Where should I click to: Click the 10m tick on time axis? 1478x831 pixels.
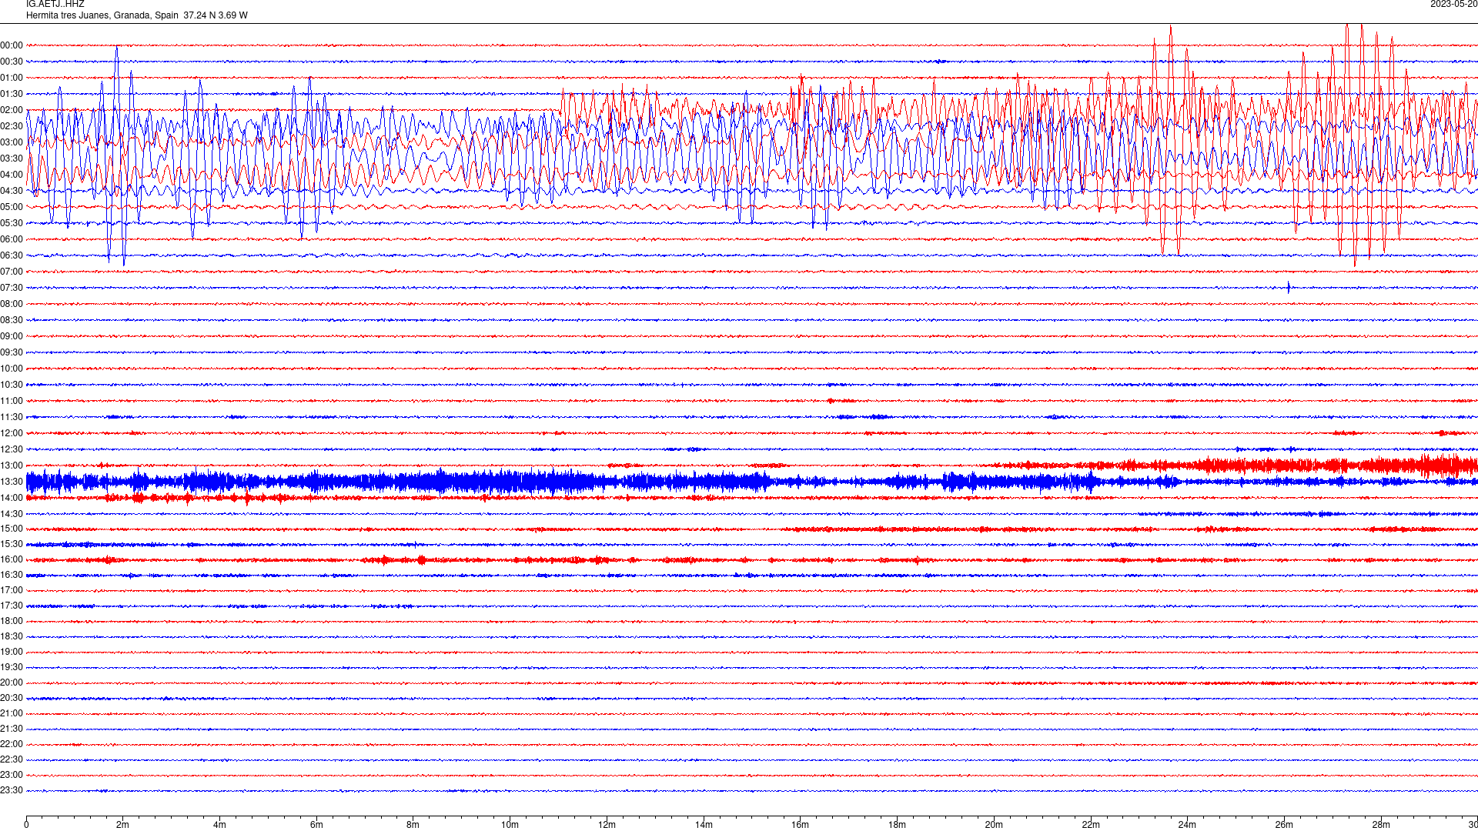tap(510, 825)
